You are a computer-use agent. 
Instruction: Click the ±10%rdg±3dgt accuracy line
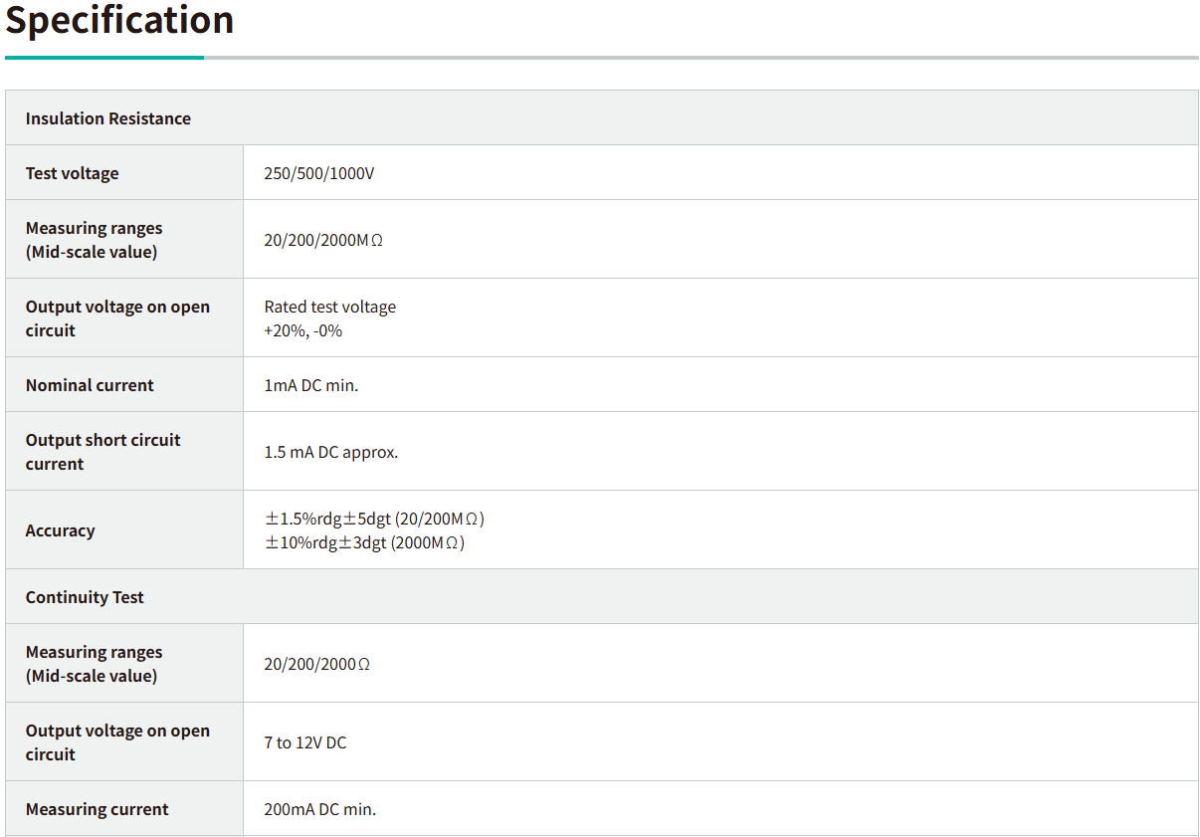click(x=364, y=542)
